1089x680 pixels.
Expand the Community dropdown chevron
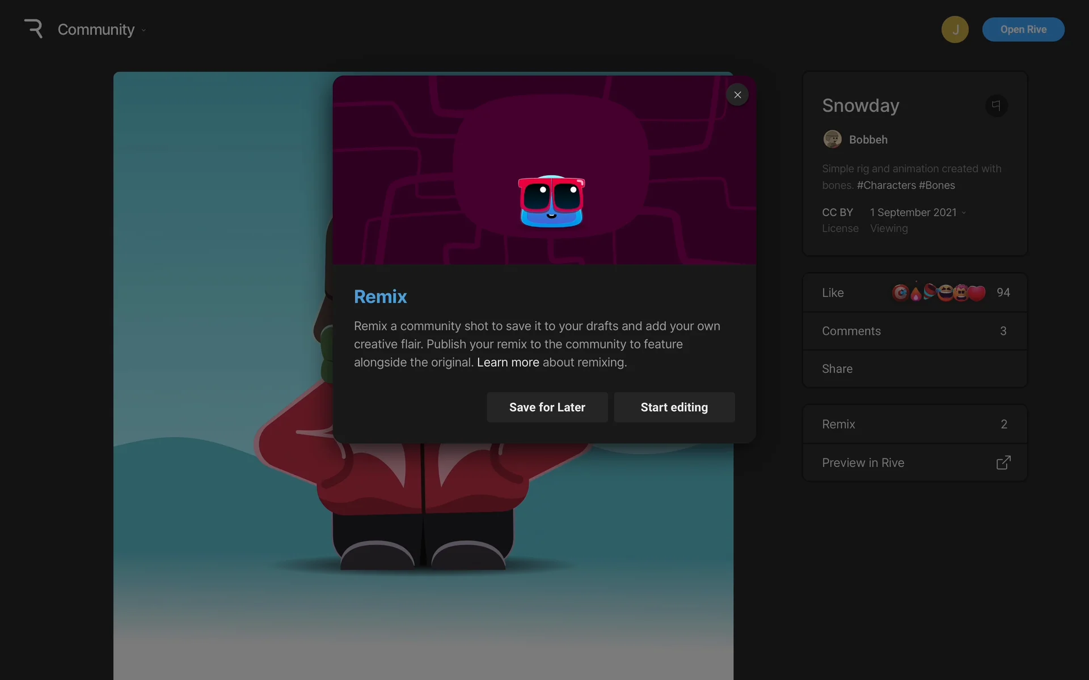[143, 31]
